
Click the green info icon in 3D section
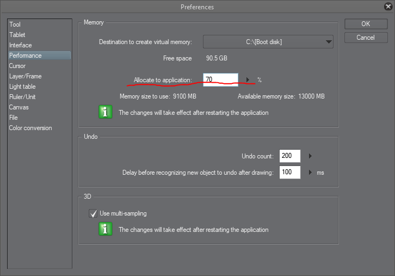pos(105,229)
